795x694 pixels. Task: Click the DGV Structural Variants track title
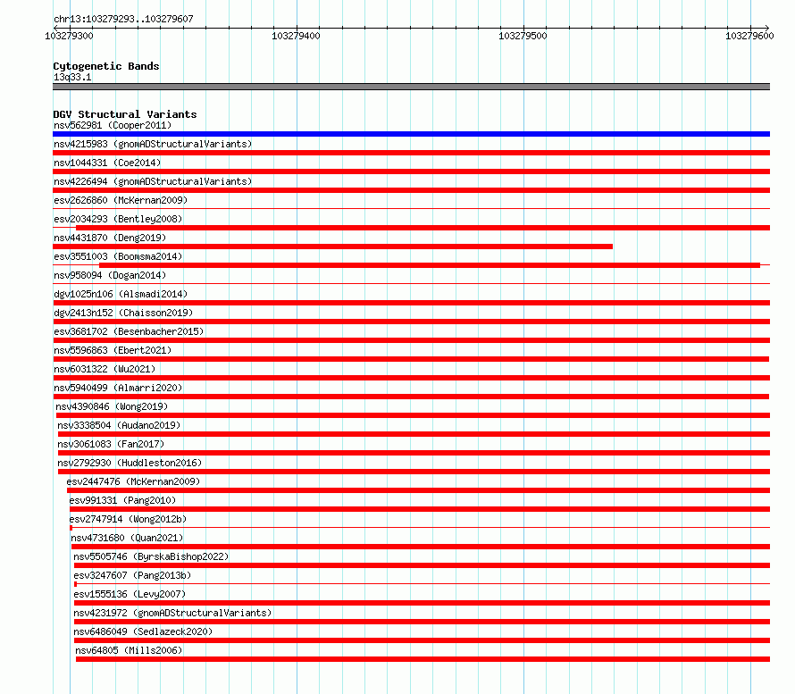125,114
